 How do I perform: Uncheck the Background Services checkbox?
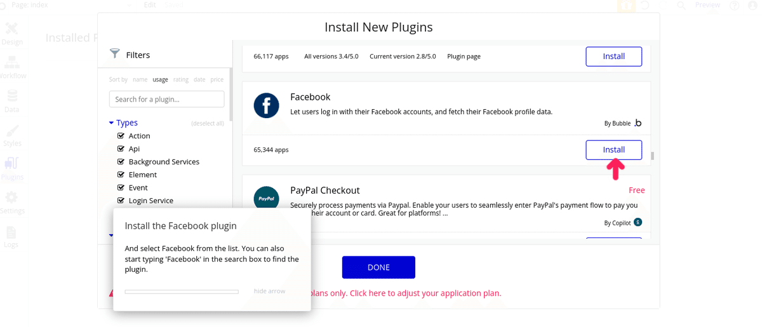pos(121,162)
